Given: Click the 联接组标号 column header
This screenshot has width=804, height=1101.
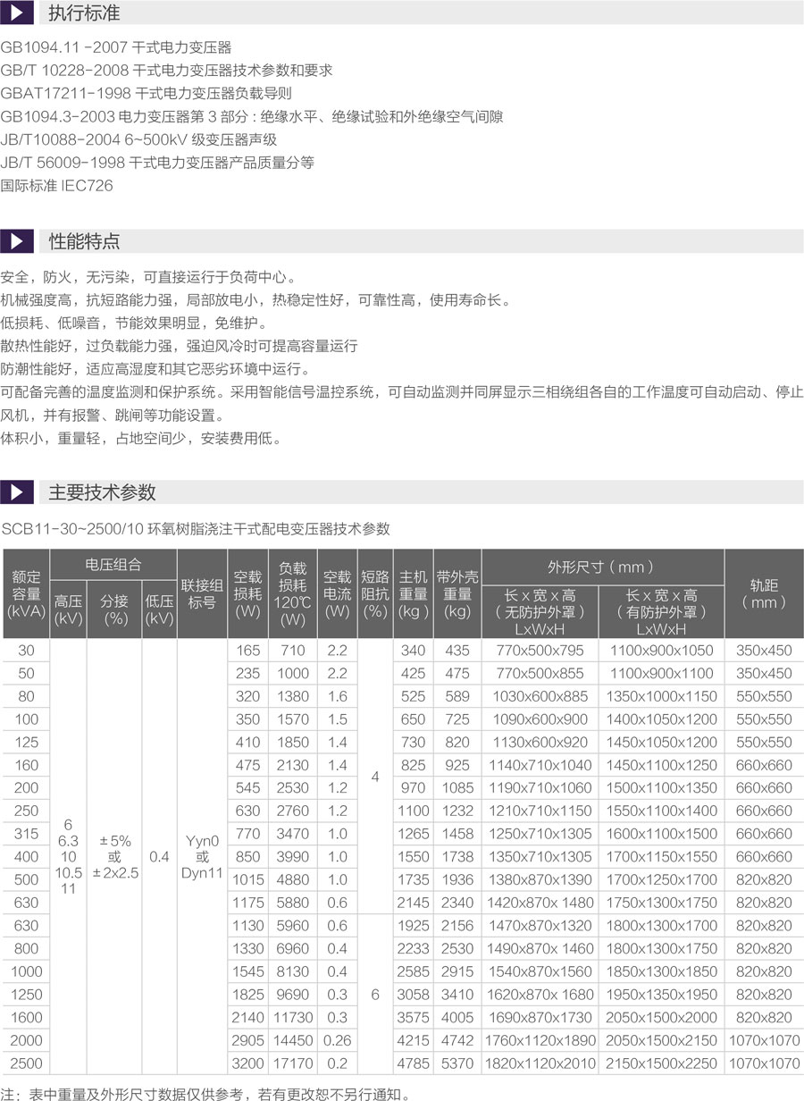Looking at the screenshot, I should click(202, 593).
